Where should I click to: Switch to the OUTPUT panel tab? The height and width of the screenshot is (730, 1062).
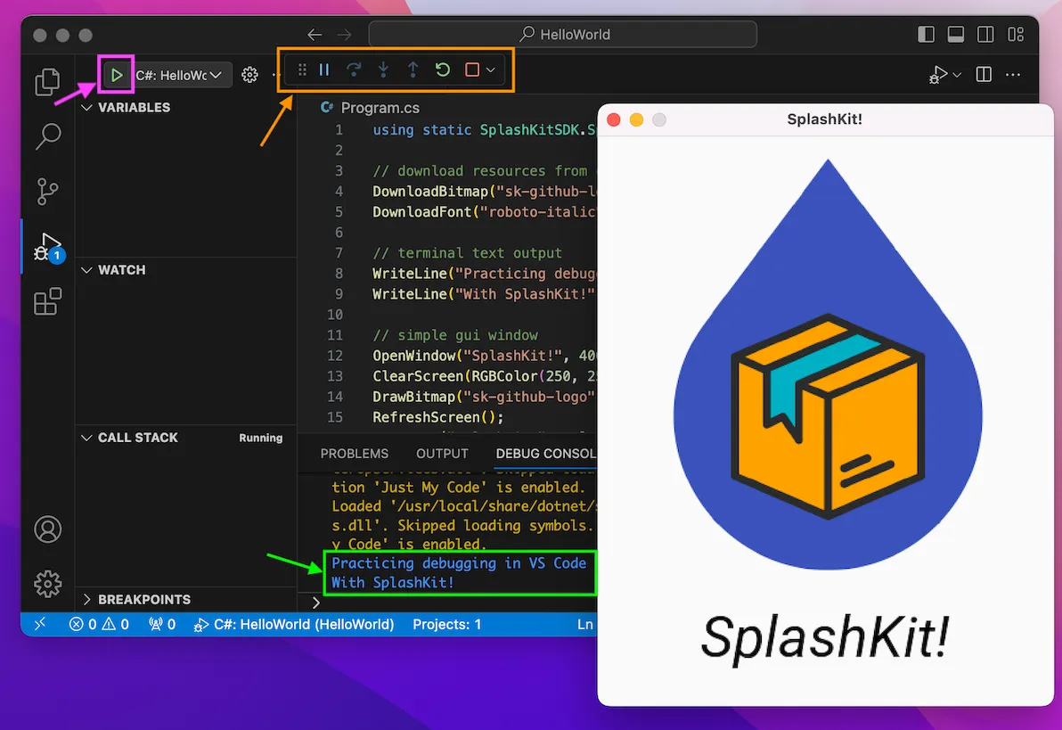tap(442, 454)
